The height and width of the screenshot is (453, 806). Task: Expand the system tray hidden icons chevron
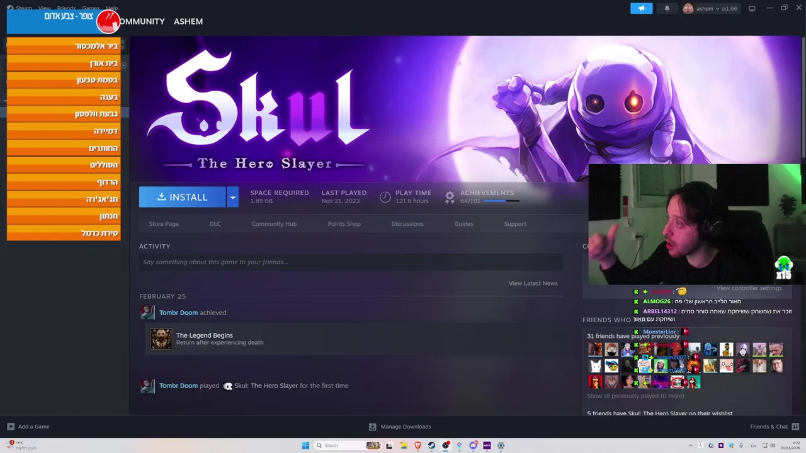[x=691, y=445]
